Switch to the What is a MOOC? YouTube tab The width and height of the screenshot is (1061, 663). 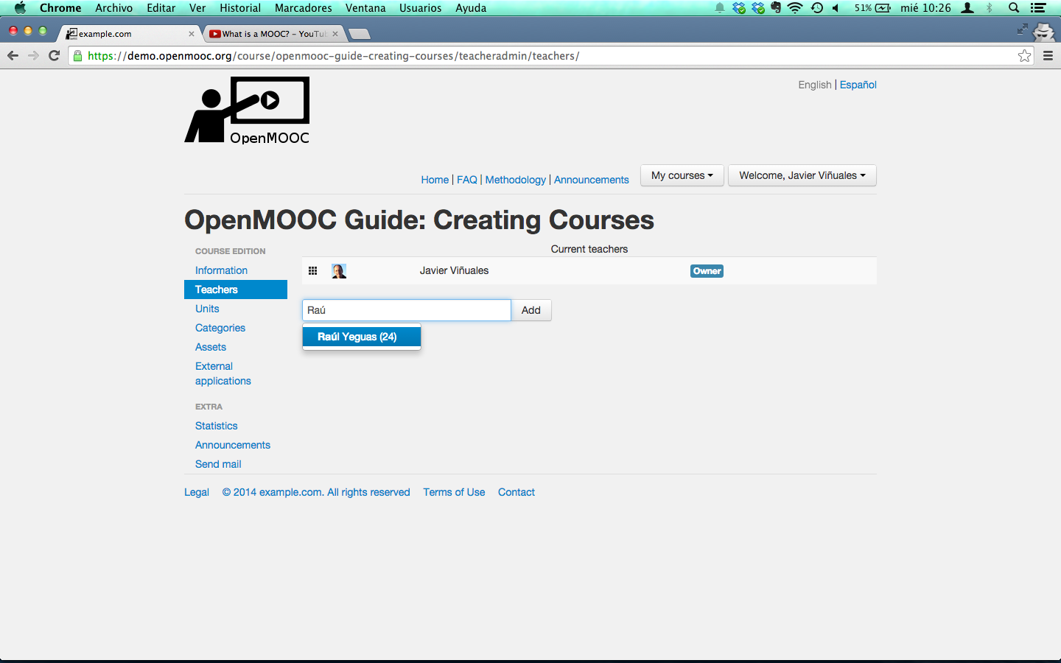coord(274,34)
